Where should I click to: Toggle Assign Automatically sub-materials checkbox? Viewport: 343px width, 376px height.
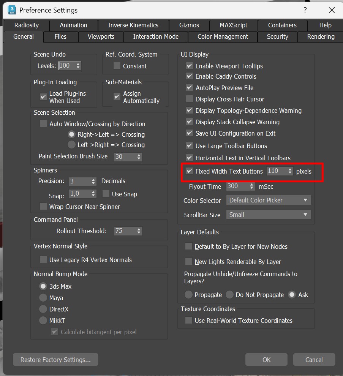coord(117,96)
